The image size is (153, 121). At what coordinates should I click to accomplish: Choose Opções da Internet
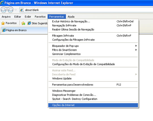pyautogui.click(x=93, y=105)
